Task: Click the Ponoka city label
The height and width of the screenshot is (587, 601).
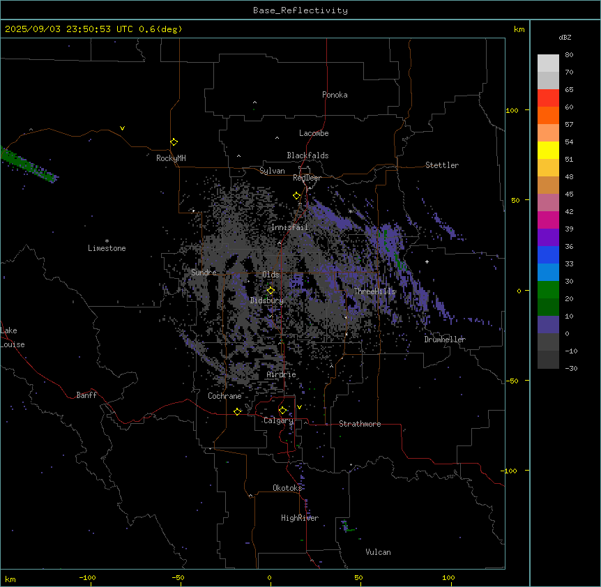Action: (335, 95)
